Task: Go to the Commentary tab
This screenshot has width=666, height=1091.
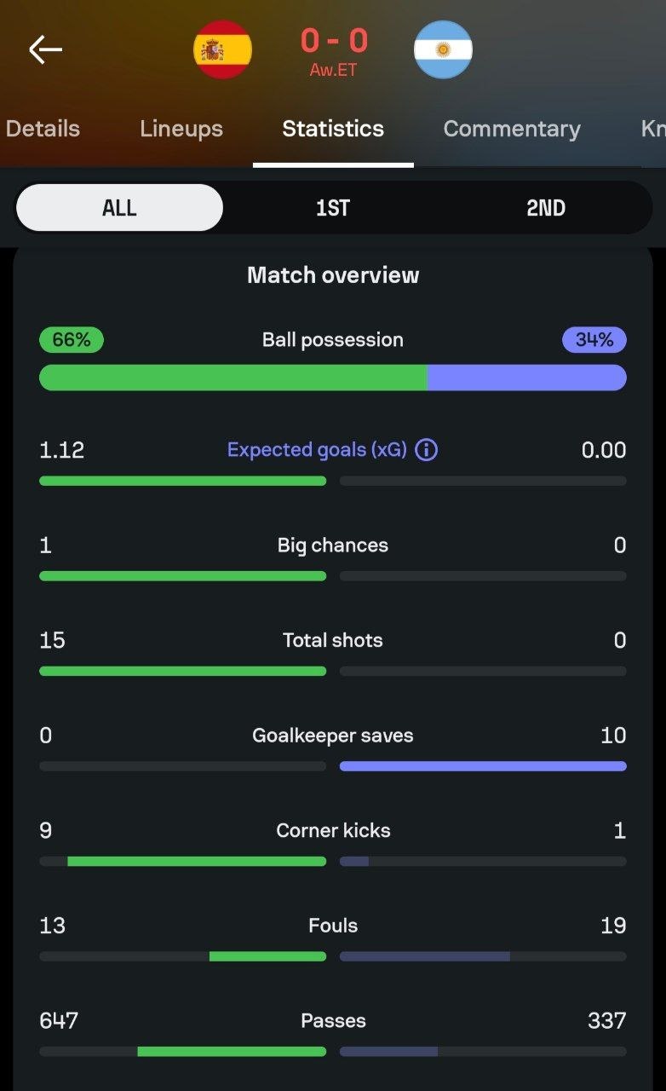Action: coord(512,129)
